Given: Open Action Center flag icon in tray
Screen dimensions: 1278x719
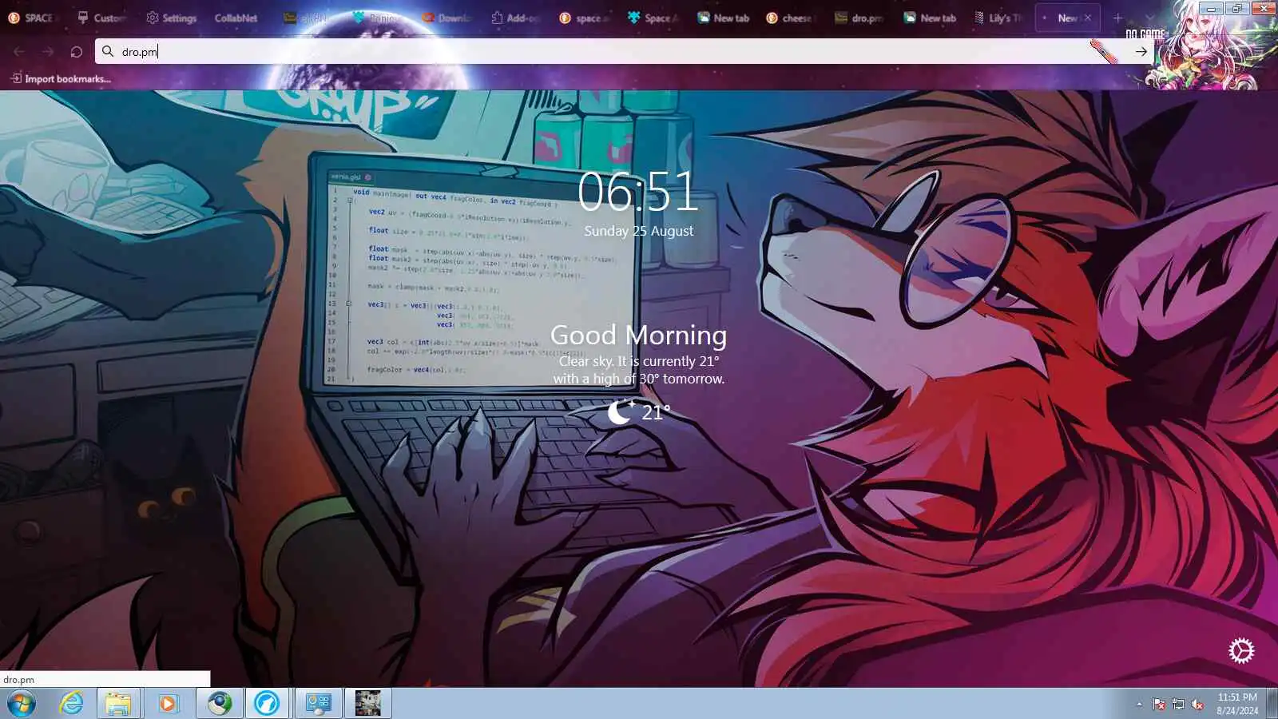Looking at the screenshot, I should click(1159, 704).
